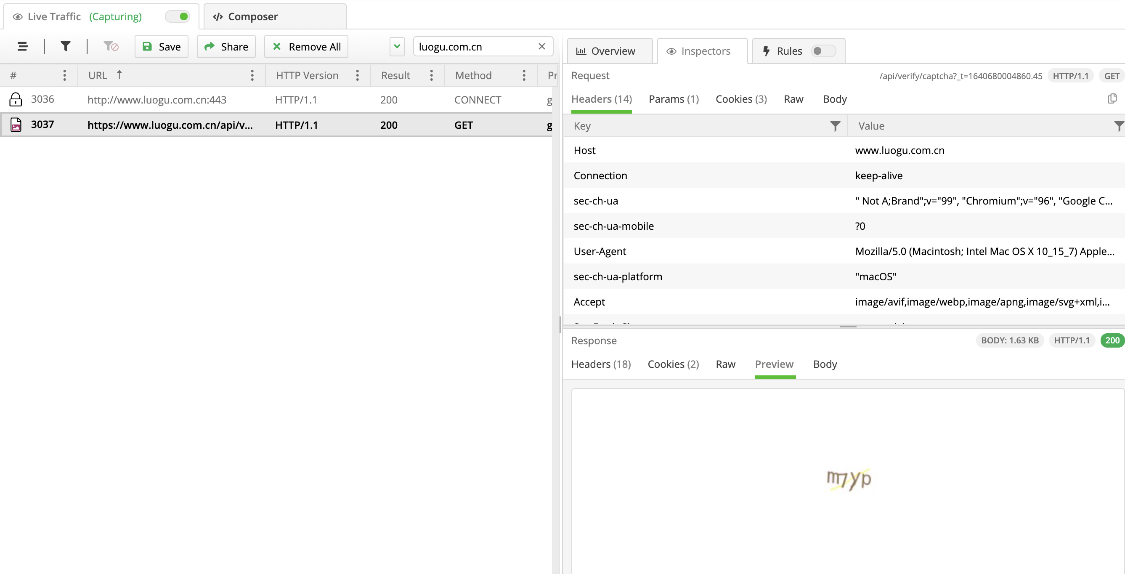The image size is (1125, 574).
Task: Open request Cookies (3) tab
Action: click(741, 99)
